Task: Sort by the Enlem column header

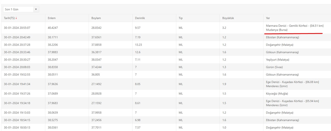Action: 52,18
